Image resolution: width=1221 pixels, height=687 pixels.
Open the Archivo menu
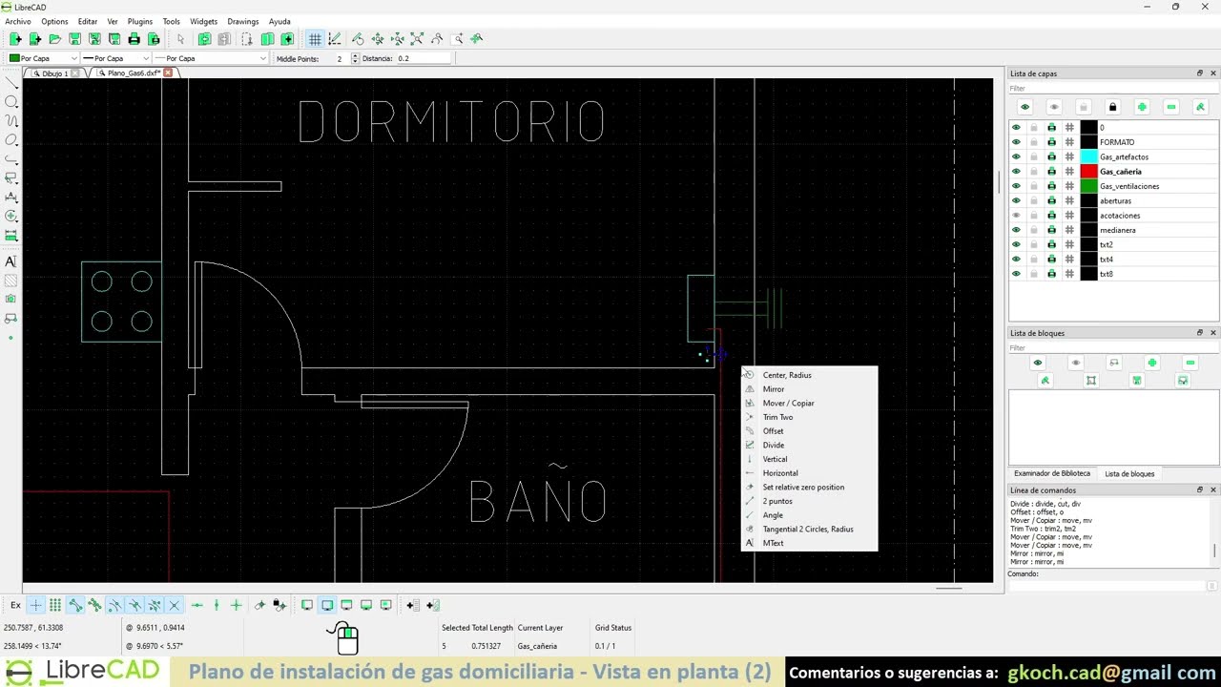pyautogui.click(x=18, y=21)
